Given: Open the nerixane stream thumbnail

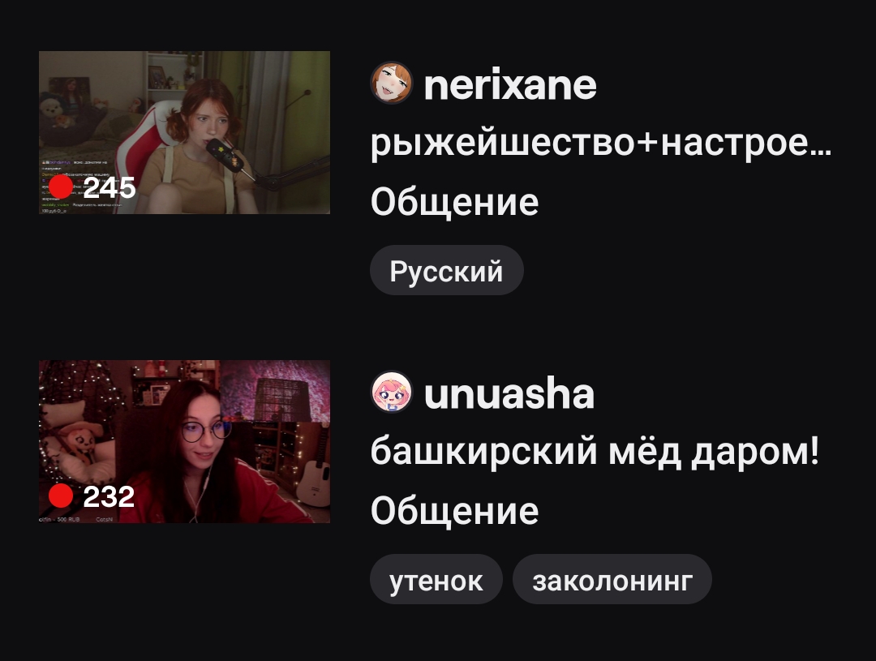Looking at the screenshot, I should coord(184,132).
